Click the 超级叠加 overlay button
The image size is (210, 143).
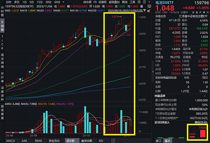[114, 2]
